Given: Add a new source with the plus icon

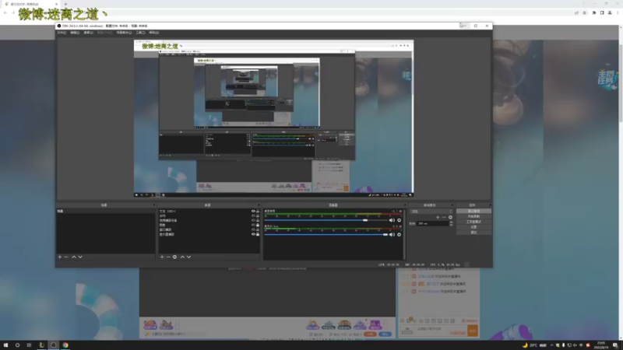Looking at the screenshot, I should pos(162,257).
